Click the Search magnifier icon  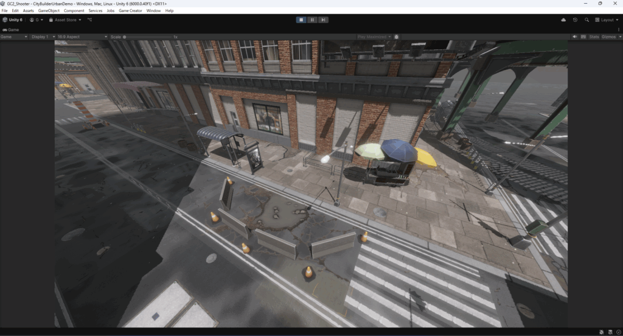click(x=586, y=19)
